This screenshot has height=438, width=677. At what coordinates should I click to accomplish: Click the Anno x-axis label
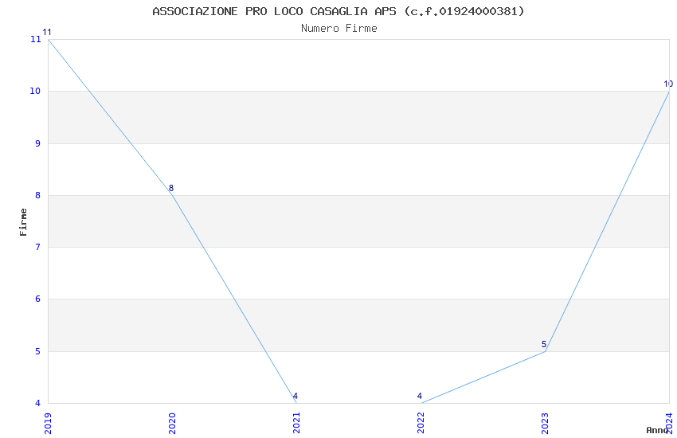[657, 430]
